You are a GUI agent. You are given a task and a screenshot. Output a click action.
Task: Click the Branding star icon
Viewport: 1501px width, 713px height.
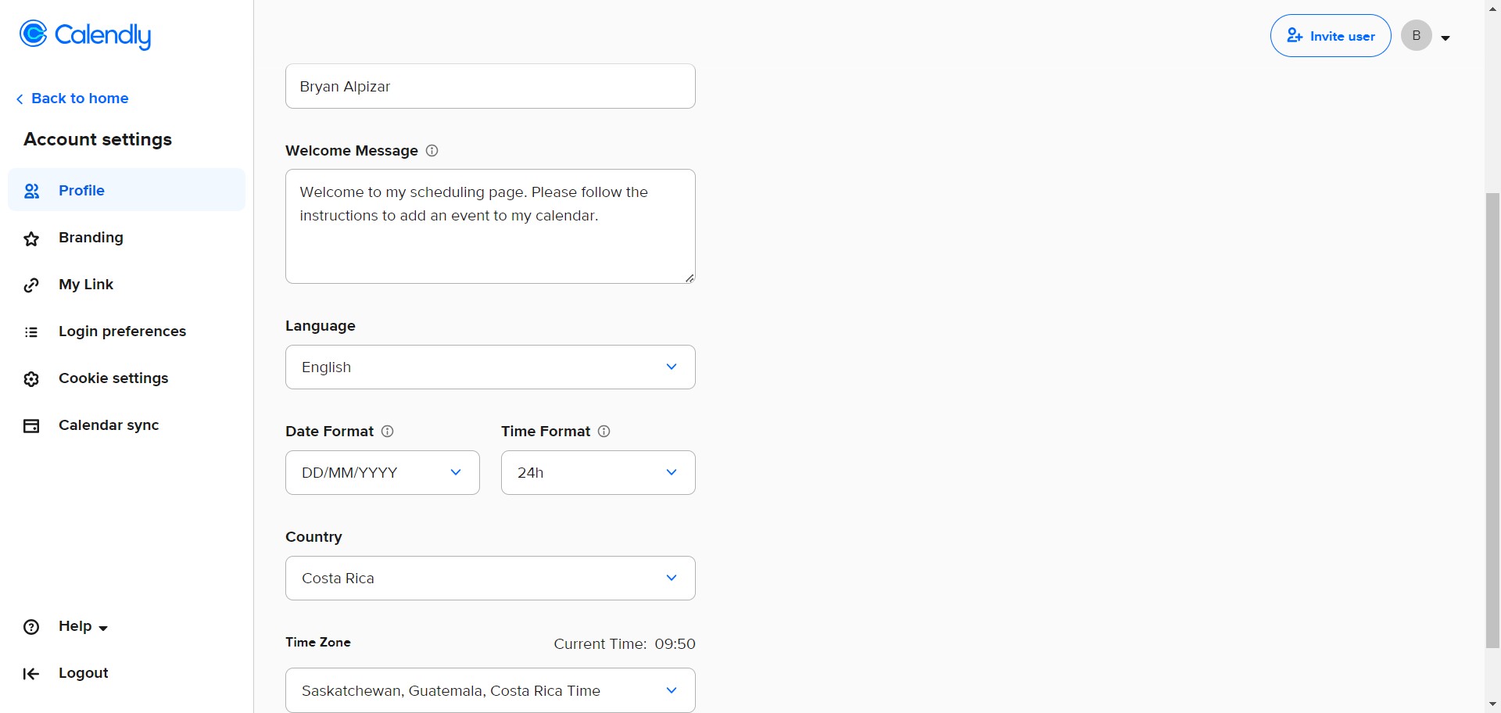[x=31, y=238]
